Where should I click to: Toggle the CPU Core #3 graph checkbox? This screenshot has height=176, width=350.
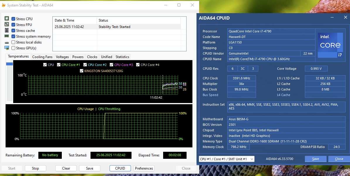(x=111, y=65)
